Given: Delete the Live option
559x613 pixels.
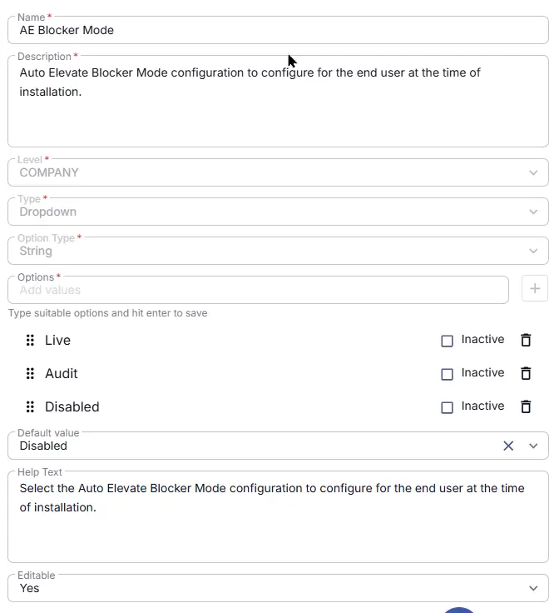Looking at the screenshot, I should 526,340.
